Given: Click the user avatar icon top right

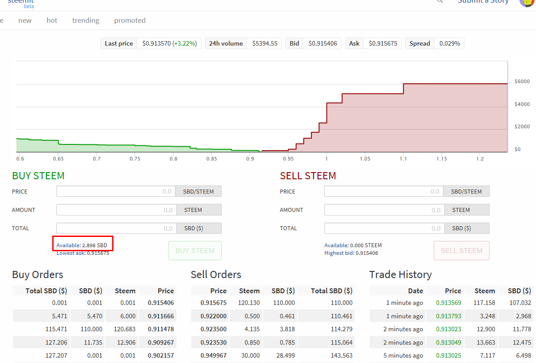Looking at the screenshot, I should pyautogui.click(x=526, y=3).
